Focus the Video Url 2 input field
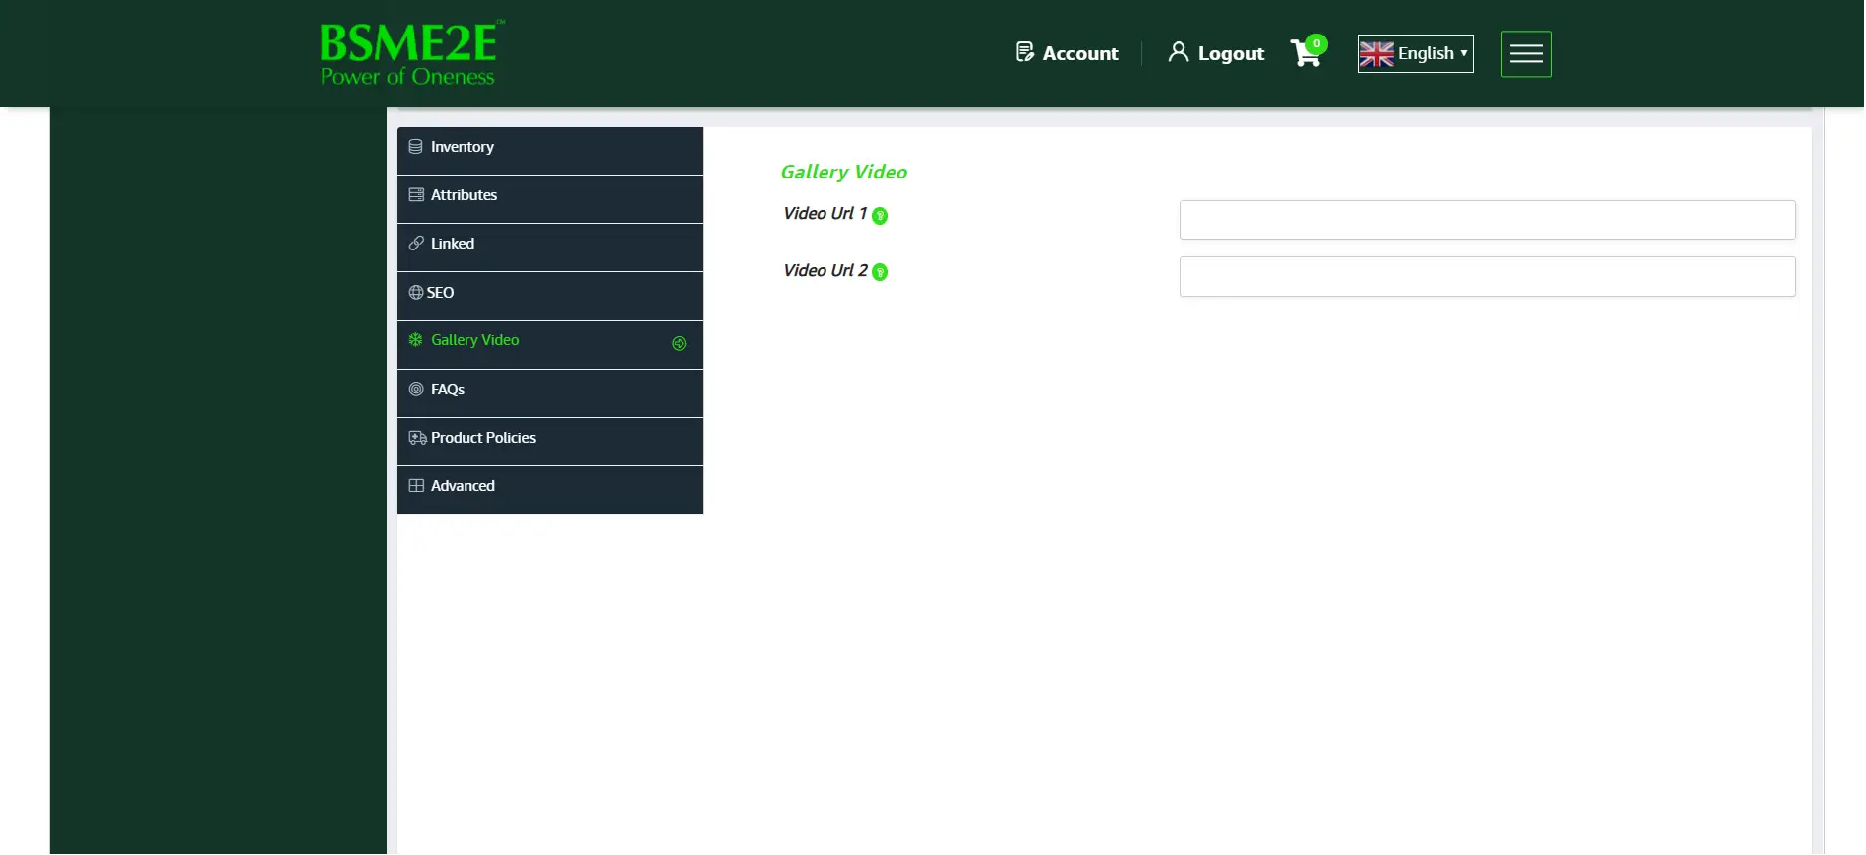 click(x=1487, y=277)
